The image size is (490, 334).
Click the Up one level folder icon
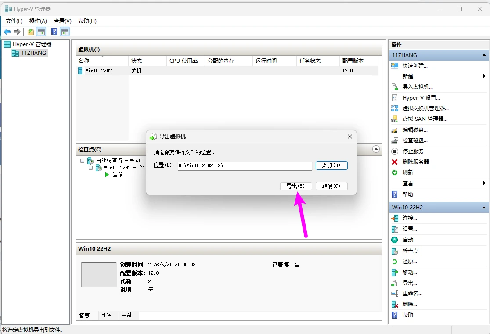click(x=31, y=32)
